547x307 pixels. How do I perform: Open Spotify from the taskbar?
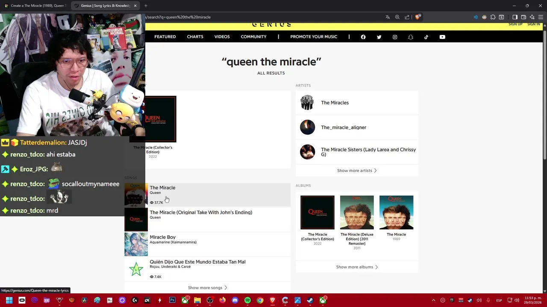click(247, 300)
